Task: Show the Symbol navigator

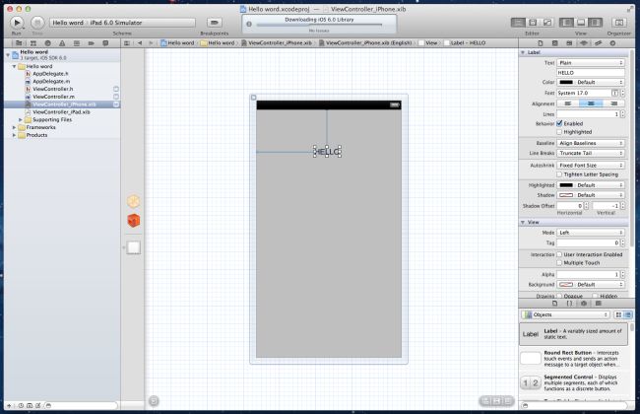Action: coord(33,43)
